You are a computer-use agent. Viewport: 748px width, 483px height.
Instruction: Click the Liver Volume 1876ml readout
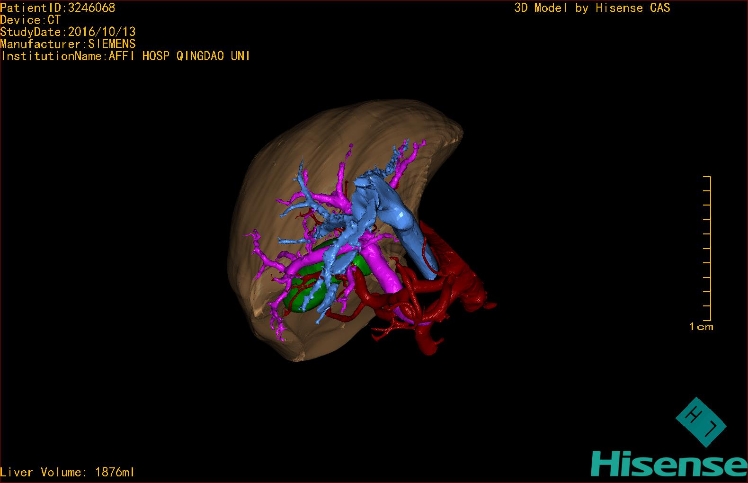coord(68,472)
